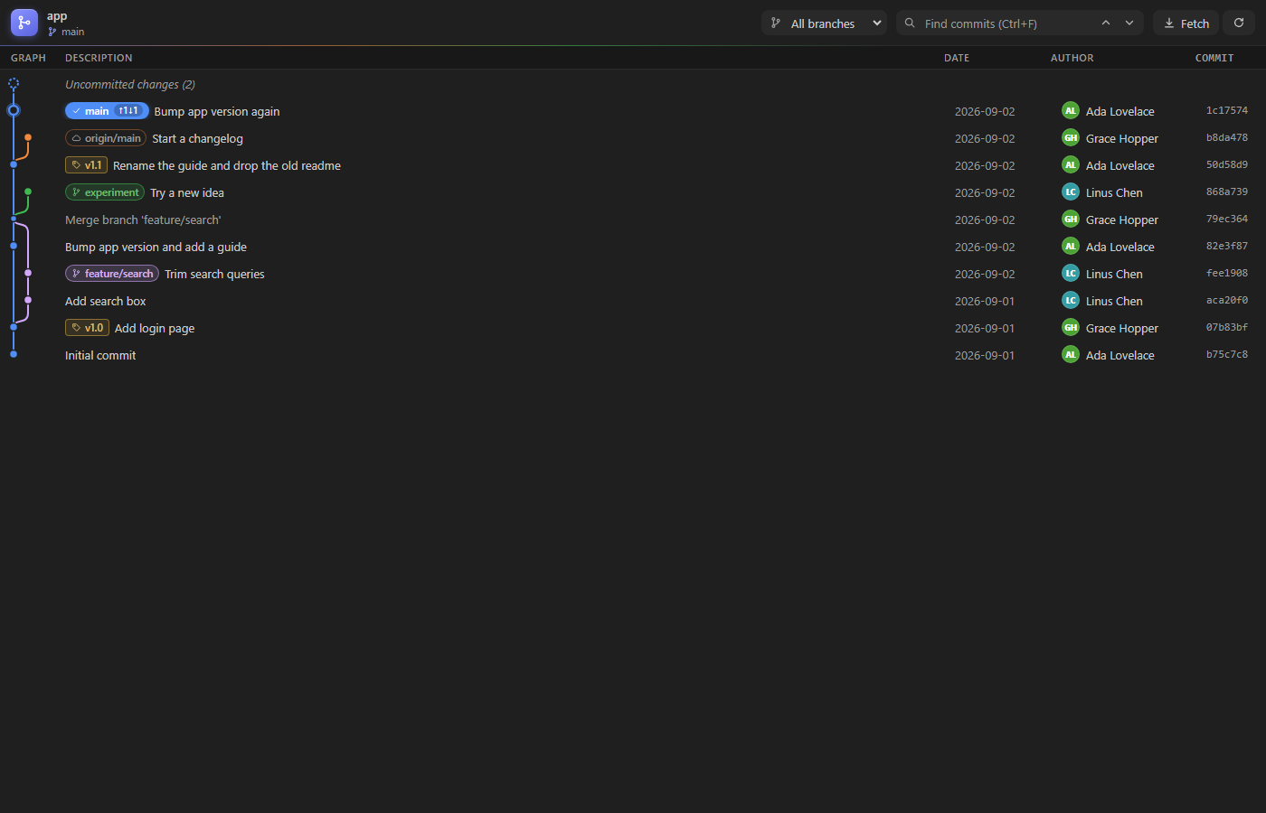1266x813 pixels.
Task: Select commit 'Try a new idea'
Action: 633,192
